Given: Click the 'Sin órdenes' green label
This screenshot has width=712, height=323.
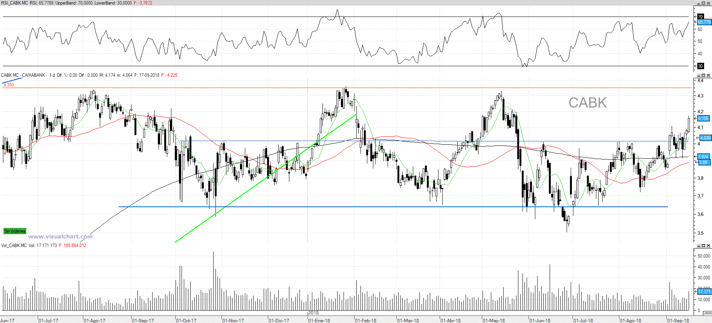Looking at the screenshot, I should coord(15,231).
